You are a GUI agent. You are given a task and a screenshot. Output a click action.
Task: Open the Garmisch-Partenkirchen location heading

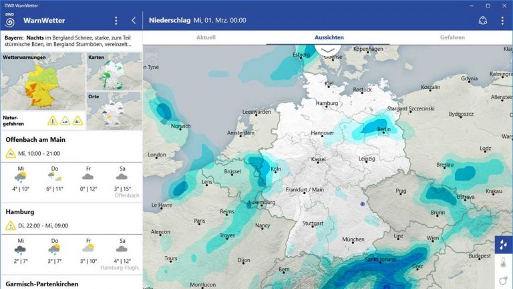tap(42, 284)
